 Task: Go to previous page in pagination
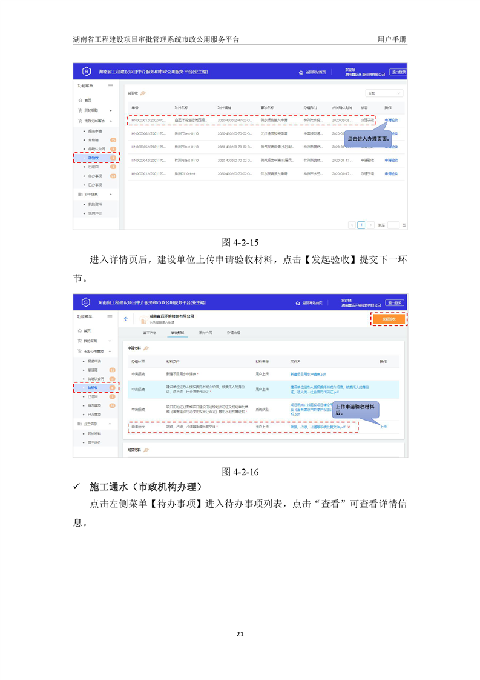352,225
